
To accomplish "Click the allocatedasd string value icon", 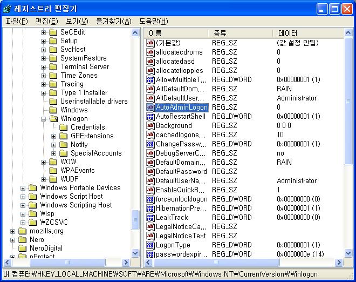I will (150, 62).
